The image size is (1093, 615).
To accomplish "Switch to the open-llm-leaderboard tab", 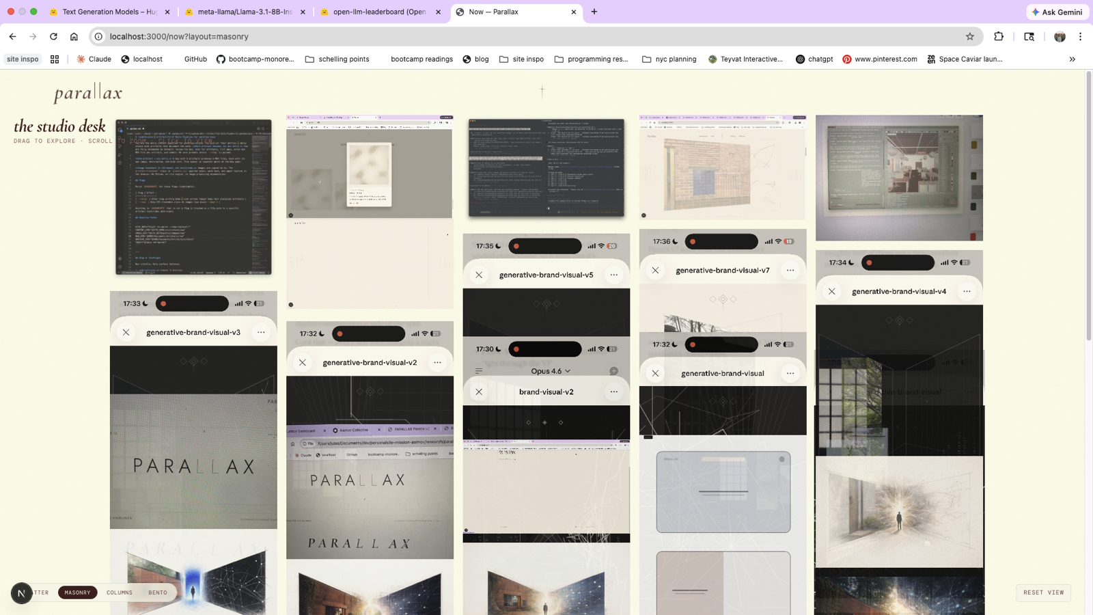I will (x=379, y=12).
